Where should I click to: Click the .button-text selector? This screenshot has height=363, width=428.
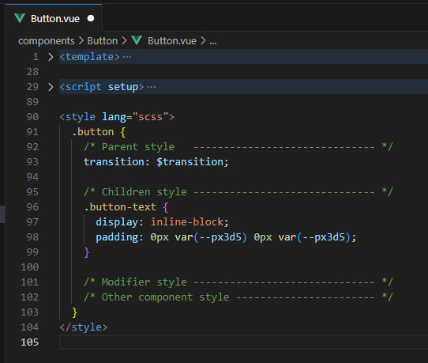[120, 207]
